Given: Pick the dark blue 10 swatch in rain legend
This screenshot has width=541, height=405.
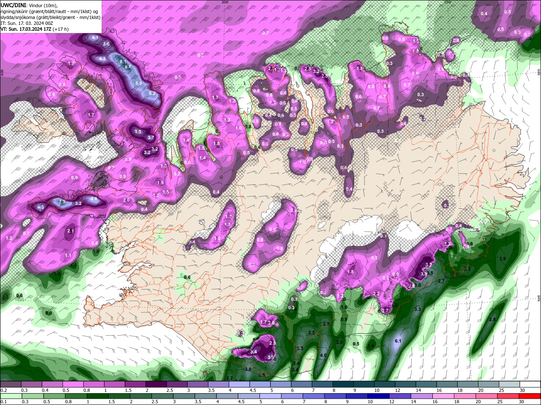Looking at the screenshot, I should (378, 396).
